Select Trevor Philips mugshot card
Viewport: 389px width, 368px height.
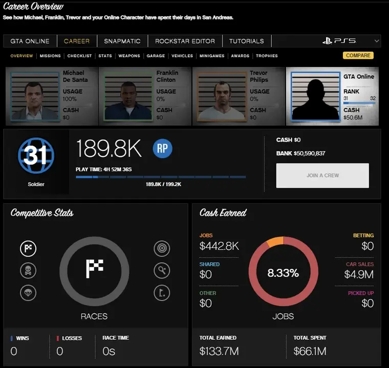point(238,96)
